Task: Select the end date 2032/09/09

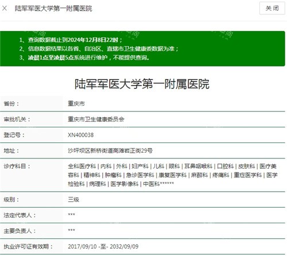Action: pyautogui.click(x=124, y=247)
